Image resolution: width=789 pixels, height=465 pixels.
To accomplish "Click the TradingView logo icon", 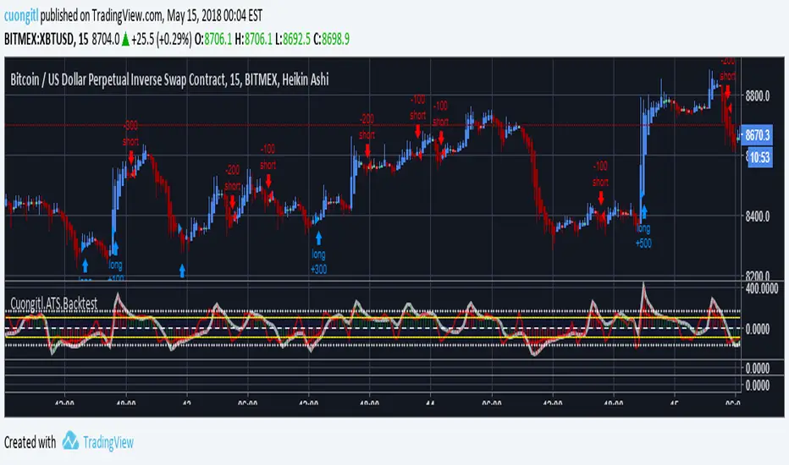I will click(x=70, y=440).
